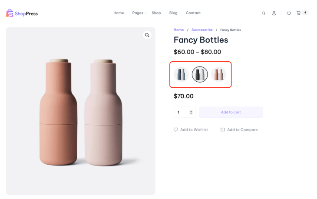317x199 pixels.
Task: Click the ShopPress logo
Action: click(x=22, y=13)
